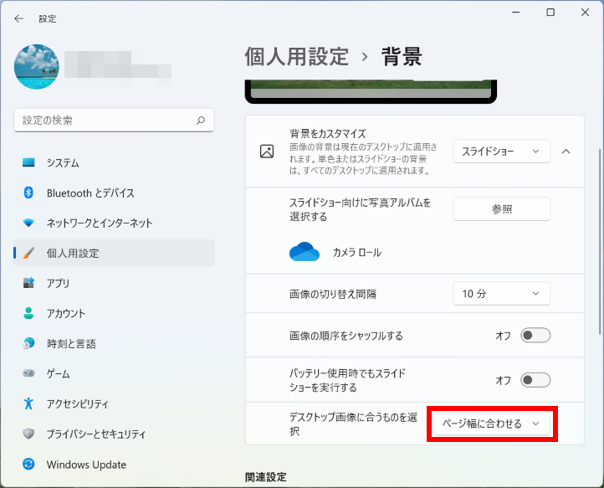Screen dimensions: 604x488
Task: Toggle 画像の順序をシャッフルする switch
Action: [535, 336]
